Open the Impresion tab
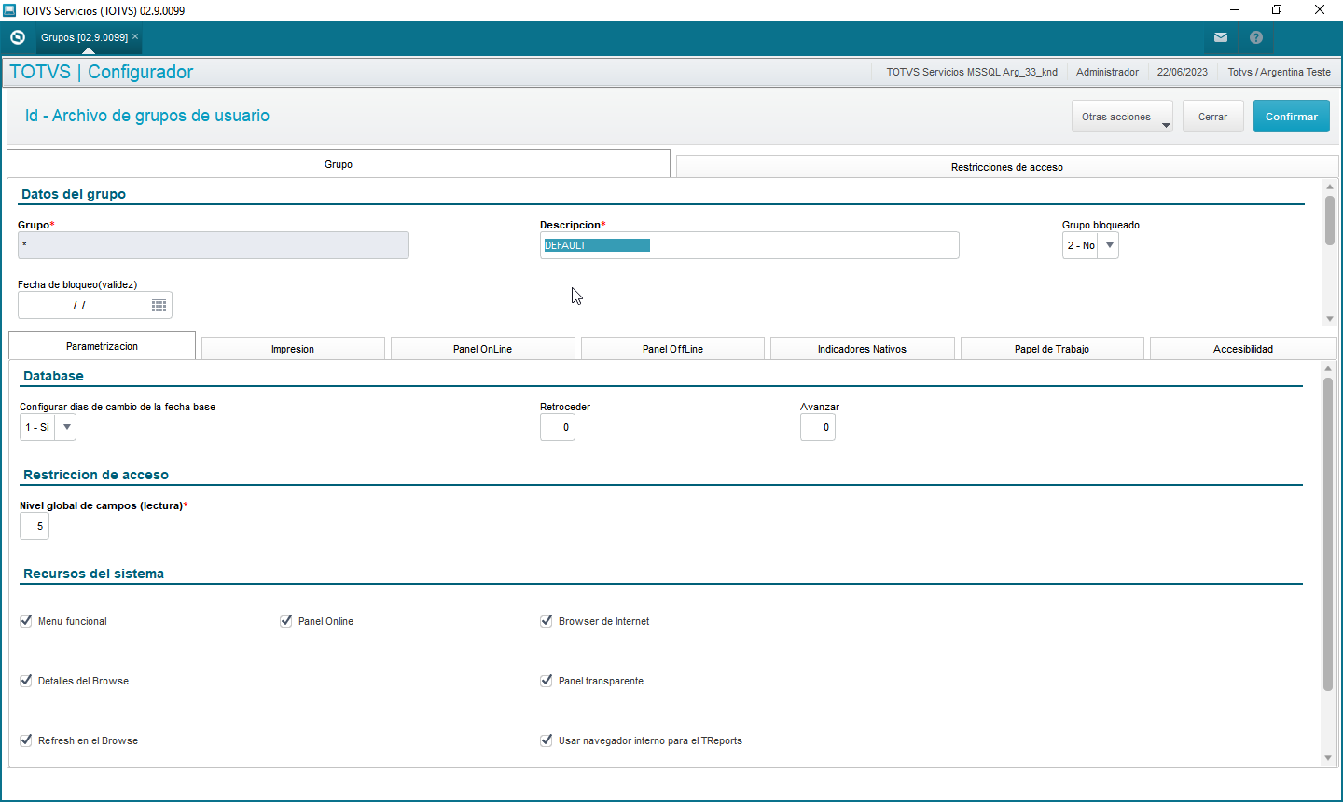This screenshot has width=1343, height=802. (293, 349)
